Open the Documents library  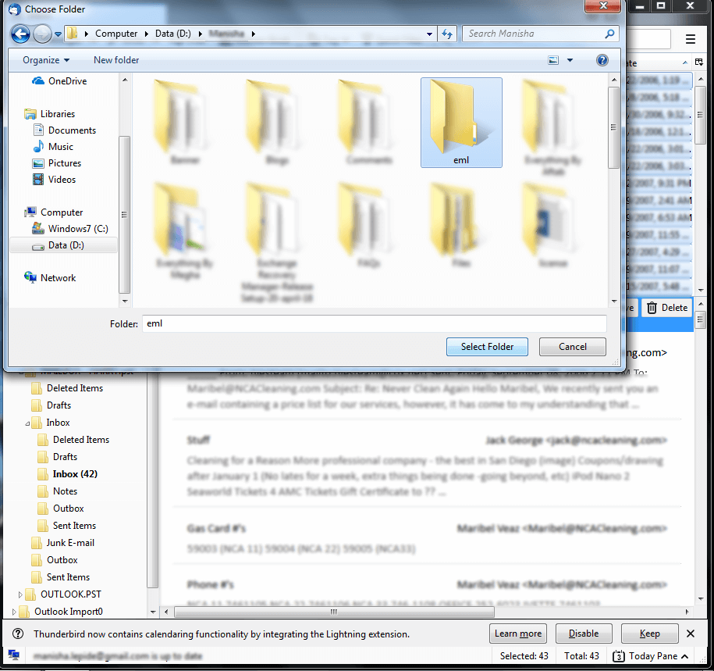click(x=64, y=130)
